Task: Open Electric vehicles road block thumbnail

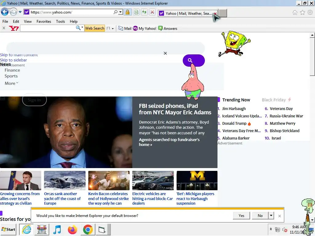Action: click(x=153, y=180)
